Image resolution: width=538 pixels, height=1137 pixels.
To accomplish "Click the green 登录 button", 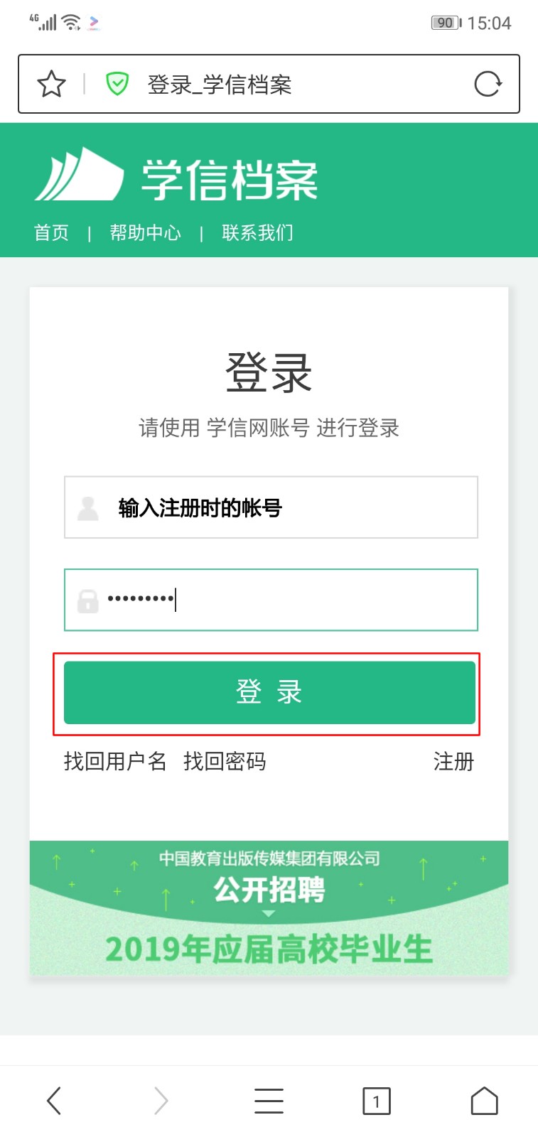I will (269, 693).
